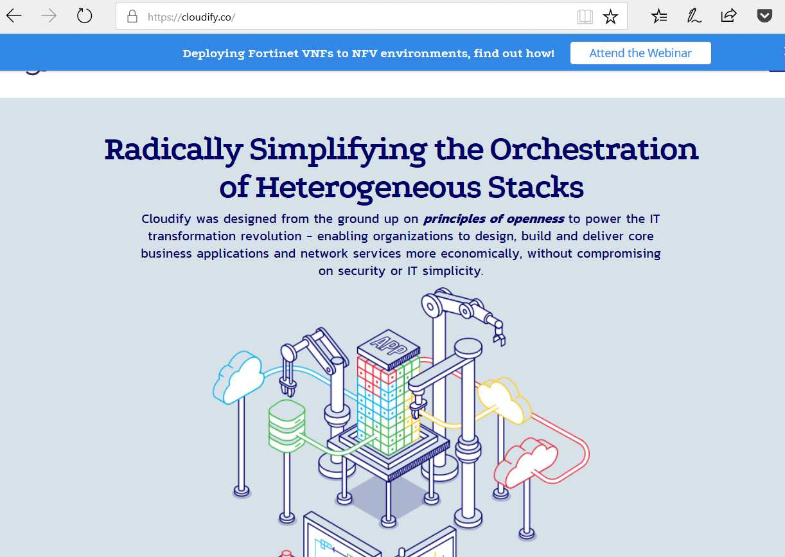Screen dimensions: 785x557
Task: Select the grayed-out forward navigation arrow
Action: (49, 15)
